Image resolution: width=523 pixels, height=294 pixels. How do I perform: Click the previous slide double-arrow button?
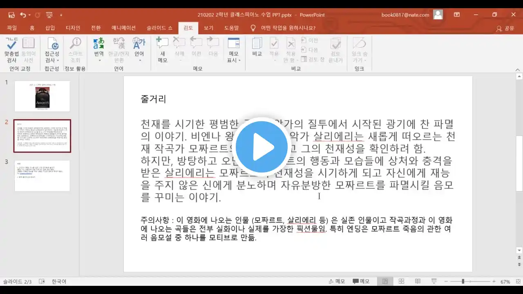(519, 258)
